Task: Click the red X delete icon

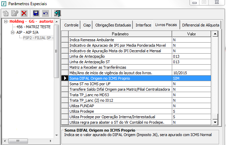Action: tap(24, 13)
